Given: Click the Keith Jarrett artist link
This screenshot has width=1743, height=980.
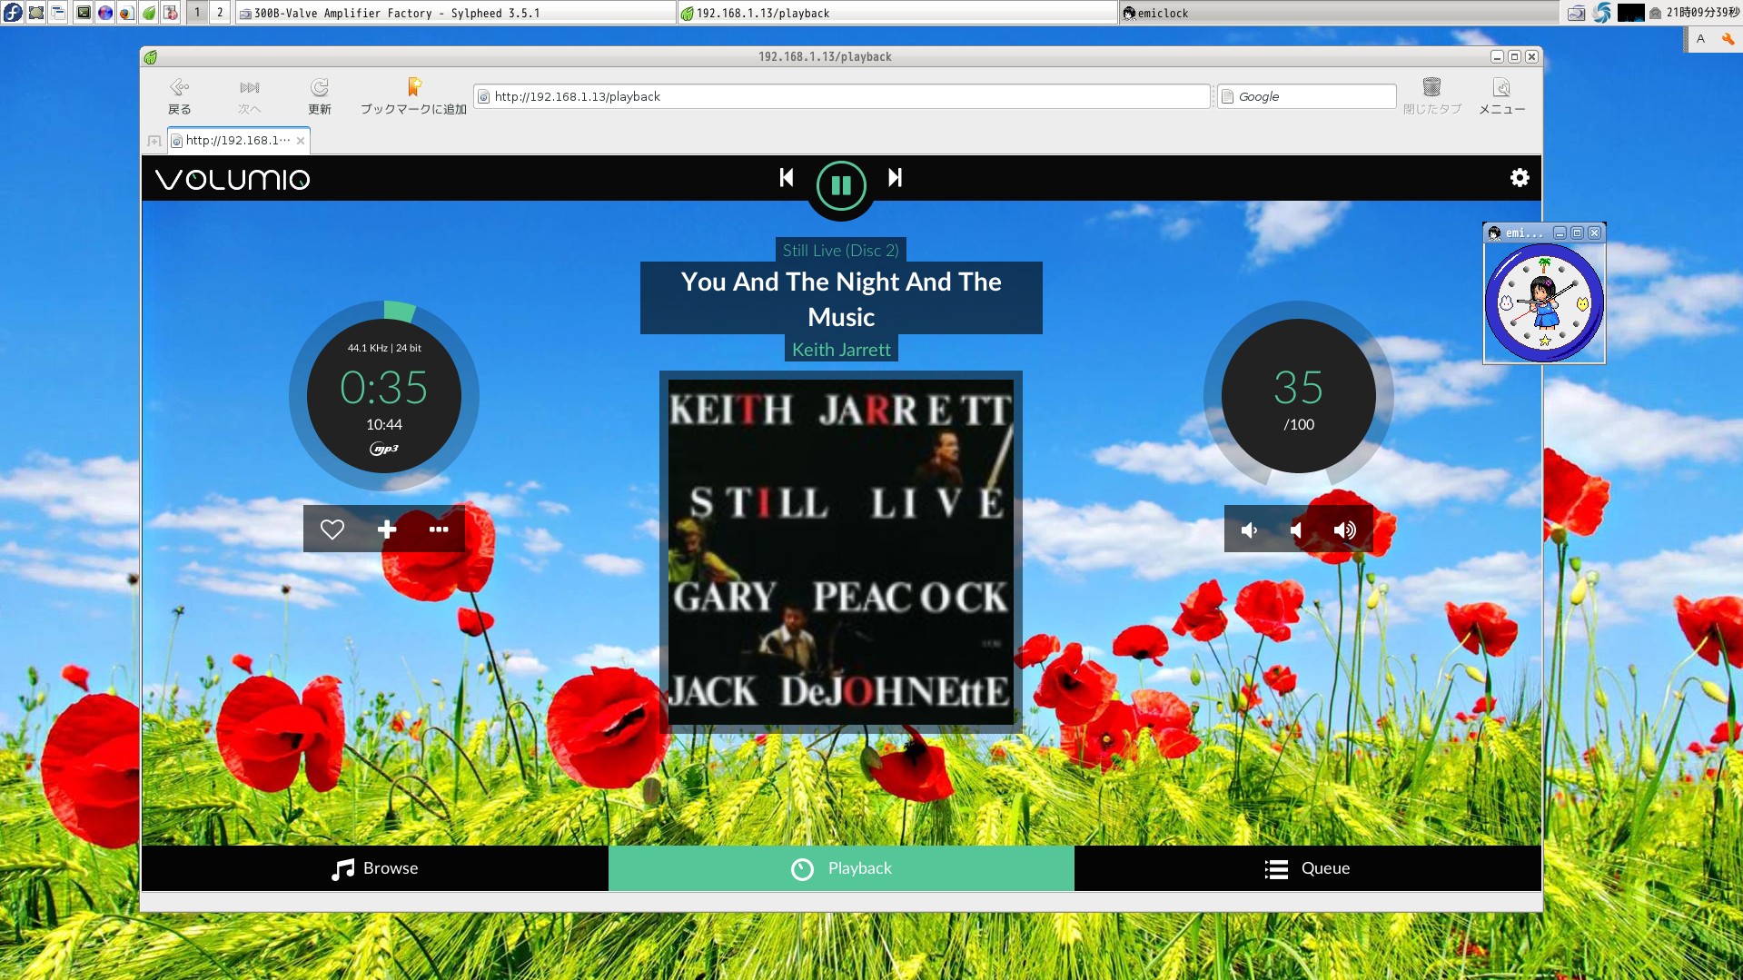Looking at the screenshot, I should (841, 350).
